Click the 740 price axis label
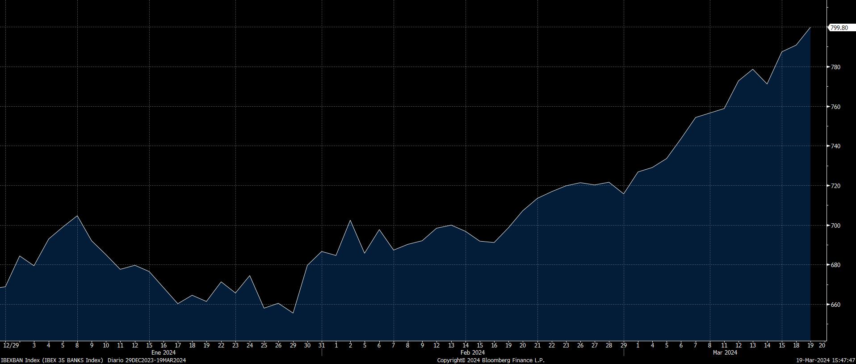The image size is (856, 364). click(835, 146)
